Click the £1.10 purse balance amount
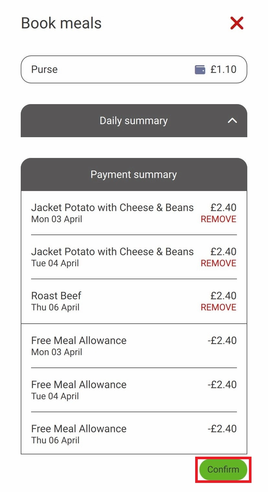Viewport: 268px width, 492px height. 223,69
